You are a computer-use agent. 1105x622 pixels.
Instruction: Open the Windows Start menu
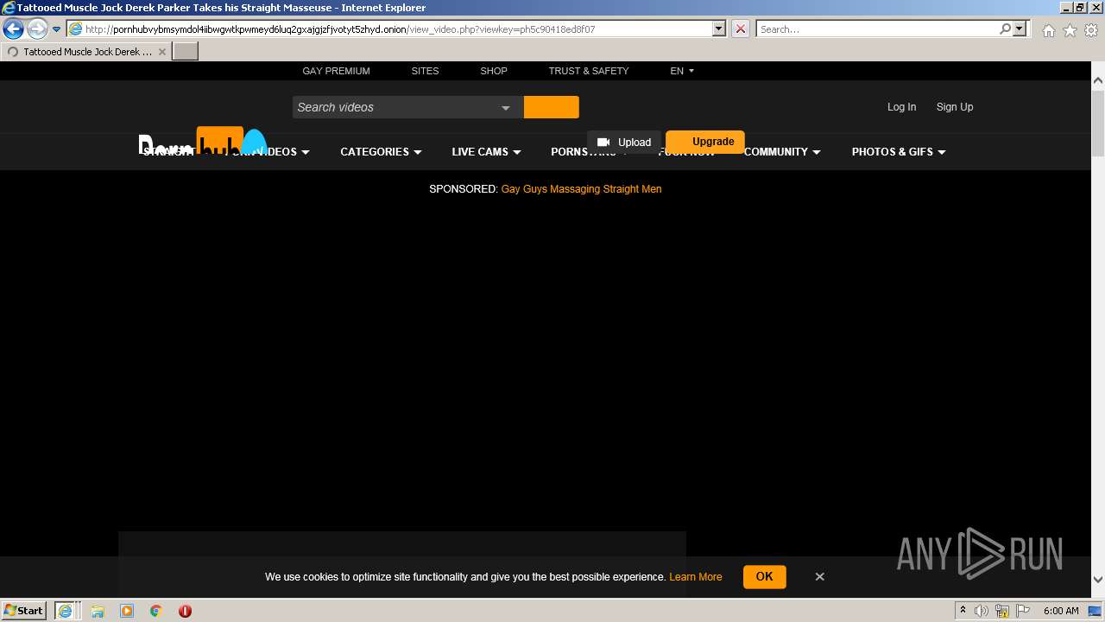24,611
